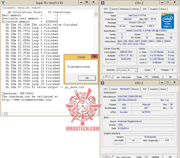Click the Name field Intel Core i7 4770K
This screenshot has height=158, width=180.
(x=137, y=16)
